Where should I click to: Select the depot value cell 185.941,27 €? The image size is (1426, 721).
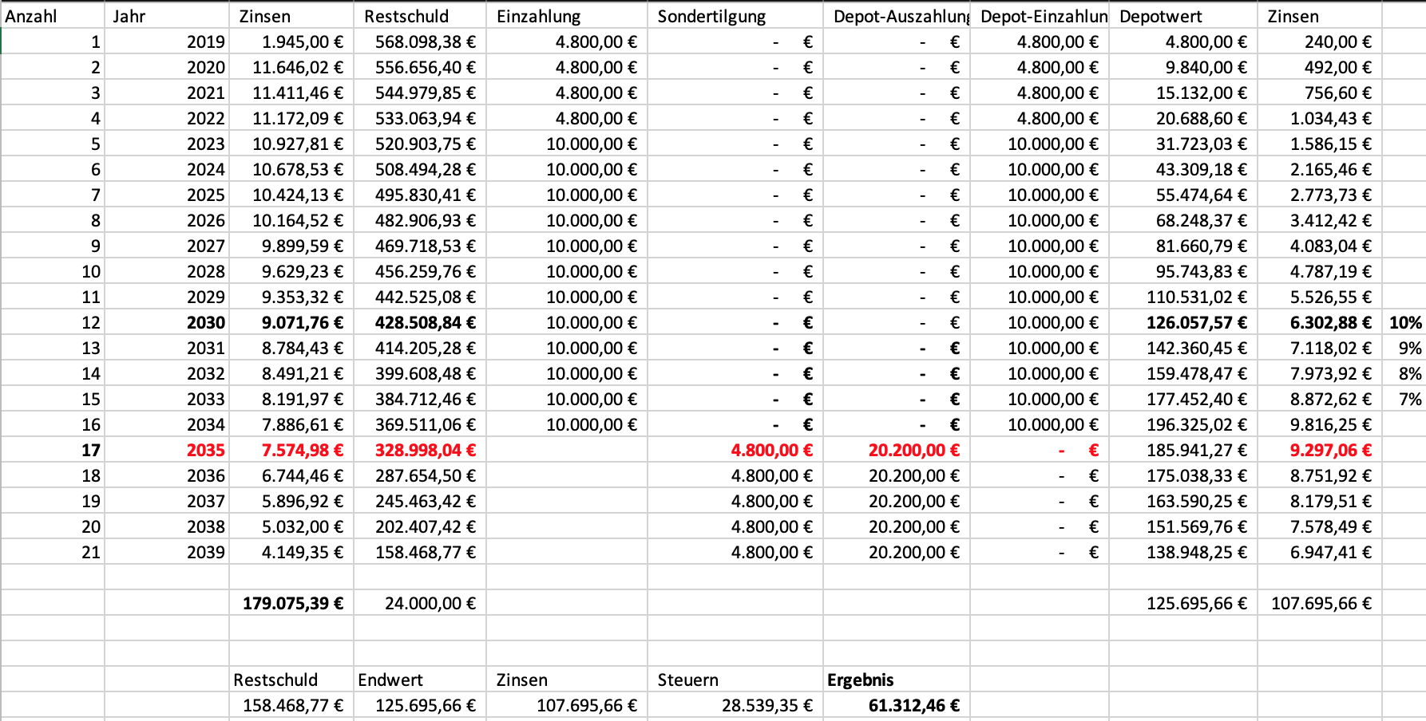pyautogui.click(x=1183, y=450)
